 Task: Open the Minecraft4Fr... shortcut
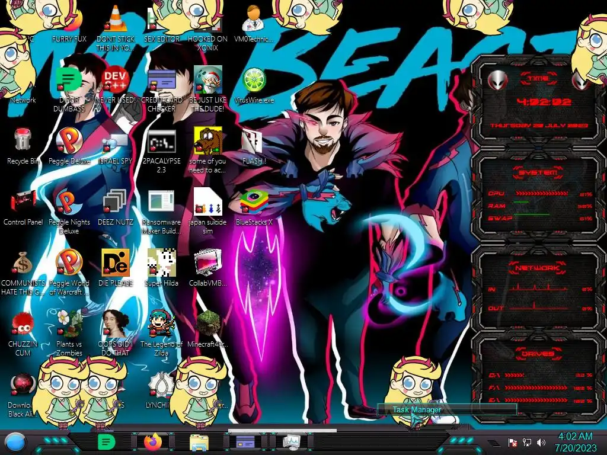(x=207, y=329)
